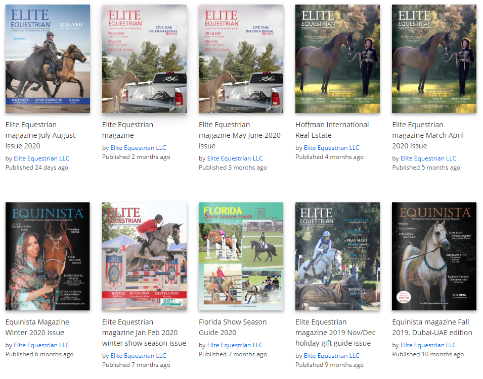Click 'Published 7 months ago' under Florida Show Guide

tap(233, 354)
